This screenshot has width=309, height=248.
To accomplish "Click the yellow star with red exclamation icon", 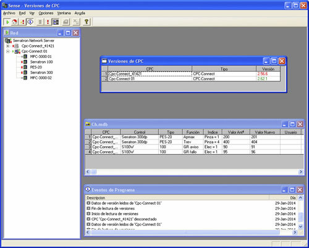I will click(22, 22).
